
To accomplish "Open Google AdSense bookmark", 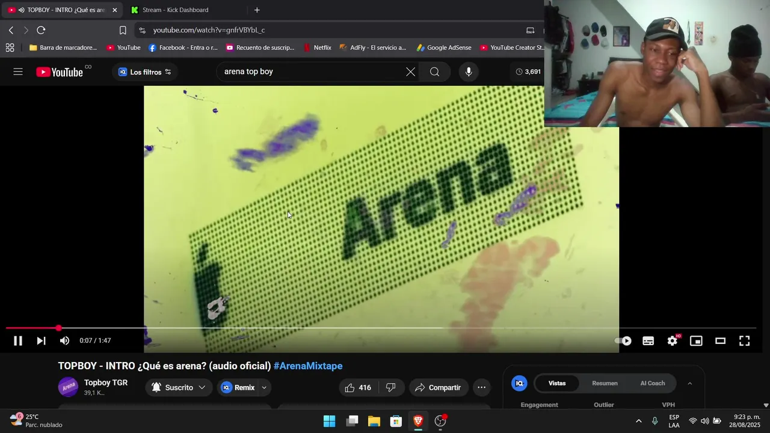I will [x=444, y=48].
